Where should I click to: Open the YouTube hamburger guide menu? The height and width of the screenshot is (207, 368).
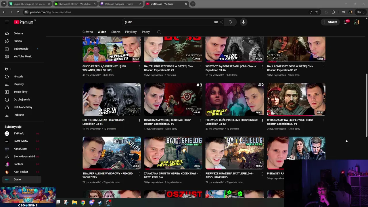(x=7, y=22)
